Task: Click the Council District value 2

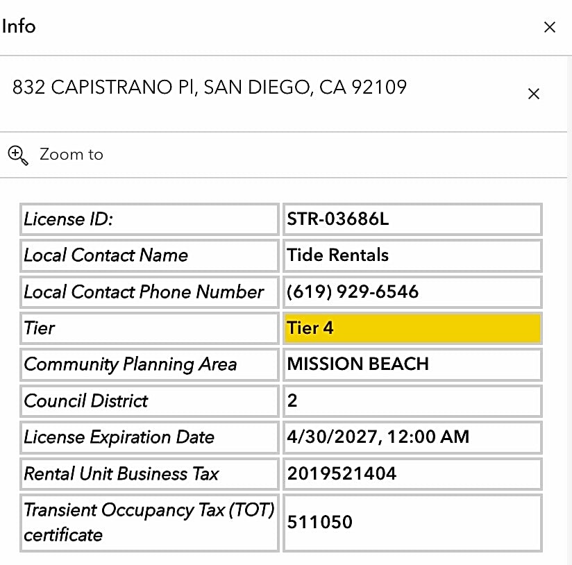Action: click(292, 400)
